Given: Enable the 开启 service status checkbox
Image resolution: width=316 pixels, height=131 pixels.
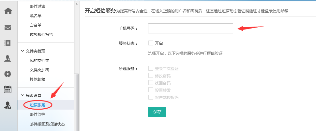Looking at the screenshot, I should 151,43.
